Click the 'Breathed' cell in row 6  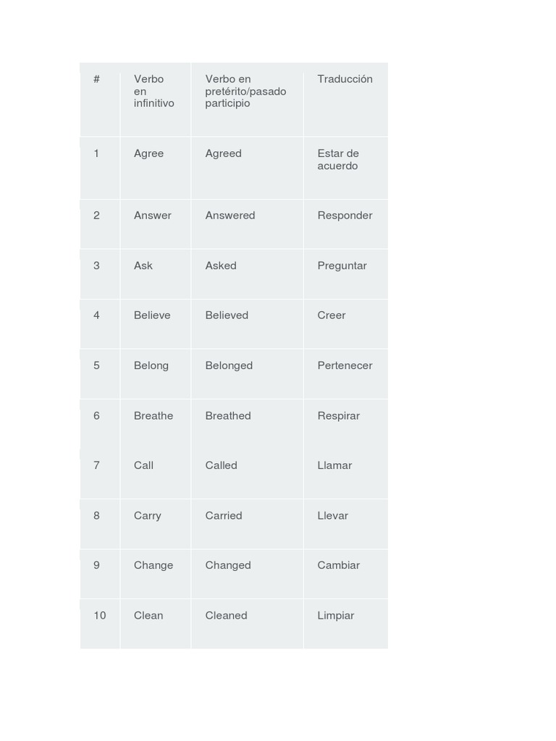(228, 416)
